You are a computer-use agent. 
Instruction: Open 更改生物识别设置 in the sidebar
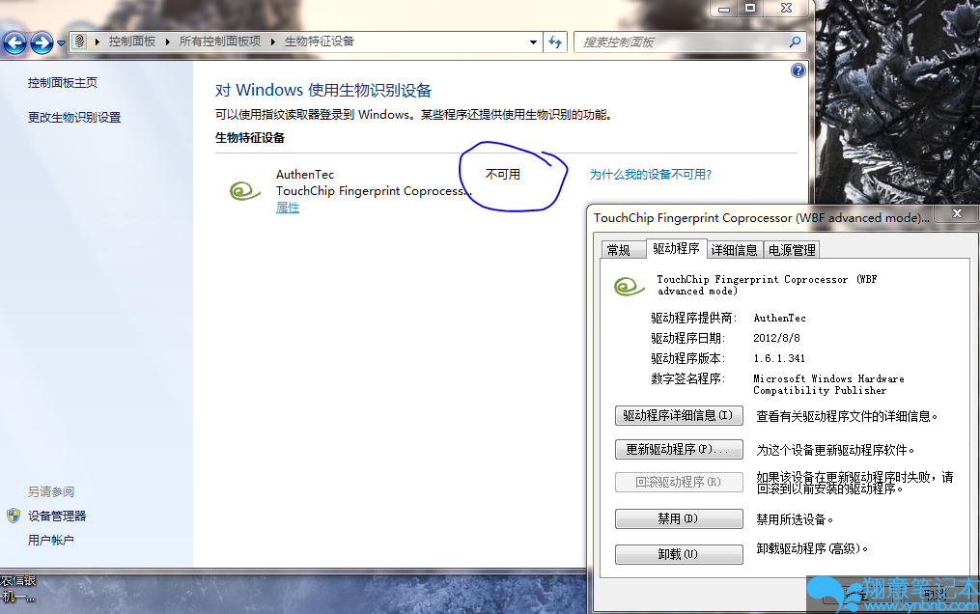[74, 117]
